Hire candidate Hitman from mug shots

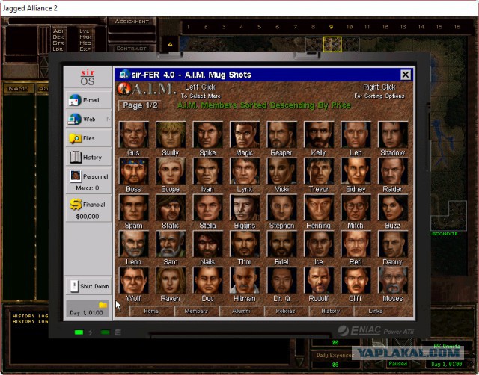point(245,280)
